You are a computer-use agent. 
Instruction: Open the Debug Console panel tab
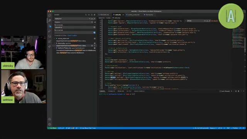139,91
